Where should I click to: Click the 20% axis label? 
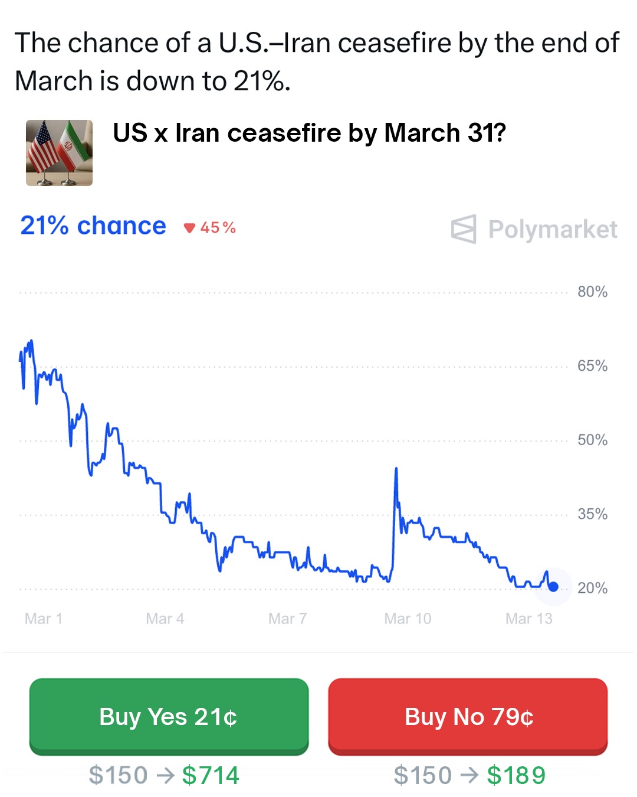[x=592, y=588]
